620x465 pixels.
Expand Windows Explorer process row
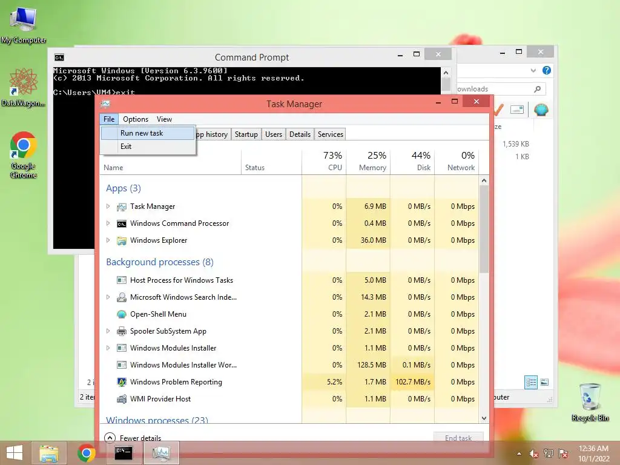(x=108, y=240)
